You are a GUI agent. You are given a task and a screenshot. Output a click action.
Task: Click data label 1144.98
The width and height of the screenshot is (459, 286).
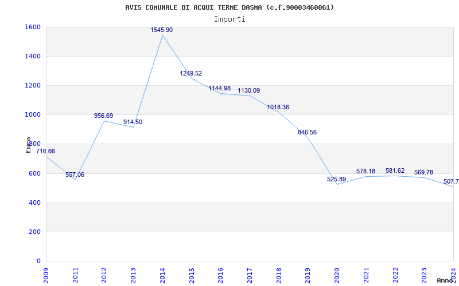point(220,88)
